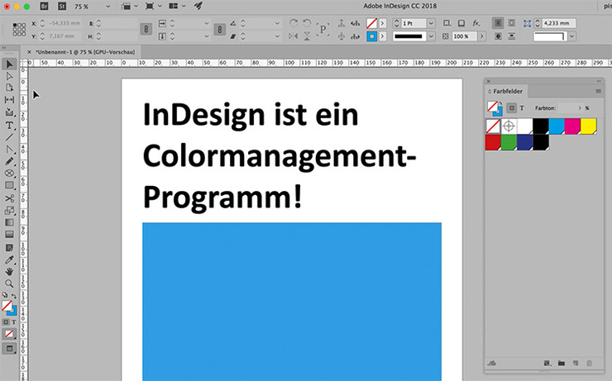Image resolution: width=612 pixels, height=381 pixels.
Task: Toggle constrain proportions for scaling
Action: (x=220, y=29)
